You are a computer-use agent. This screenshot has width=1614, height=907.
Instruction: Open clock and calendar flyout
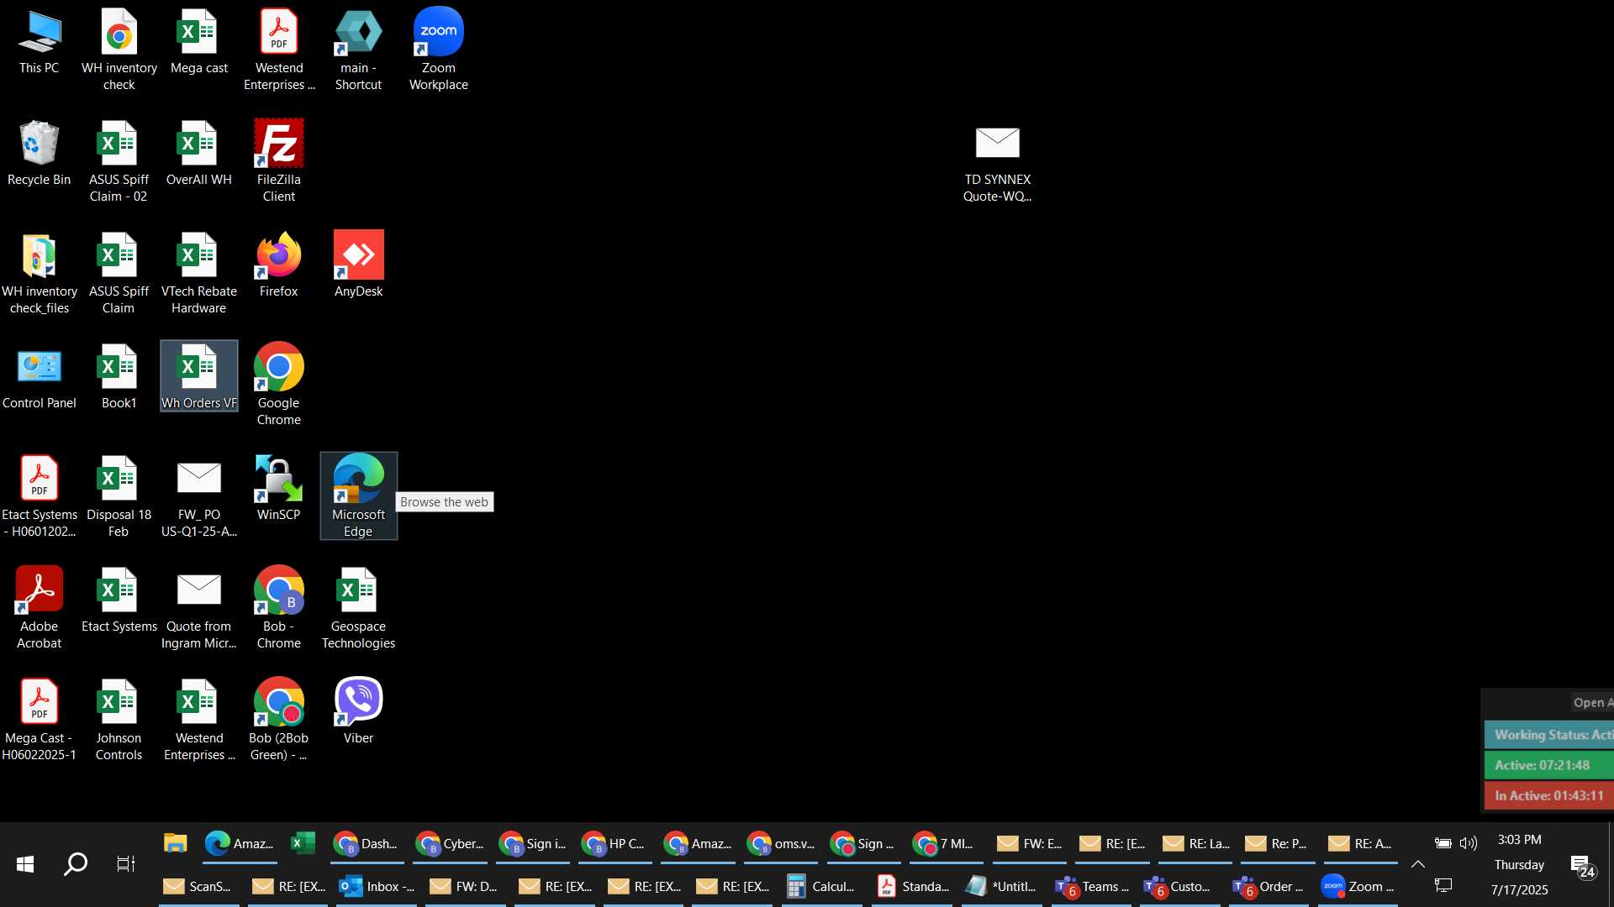point(1519,864)
